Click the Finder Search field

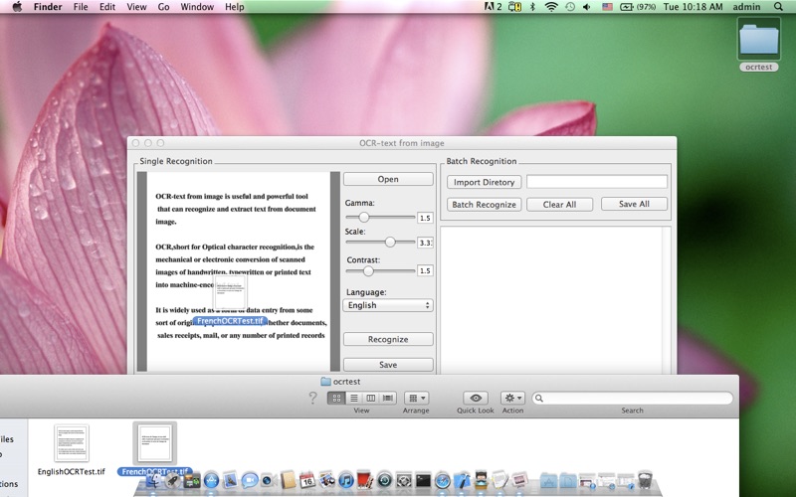point(633,399)
